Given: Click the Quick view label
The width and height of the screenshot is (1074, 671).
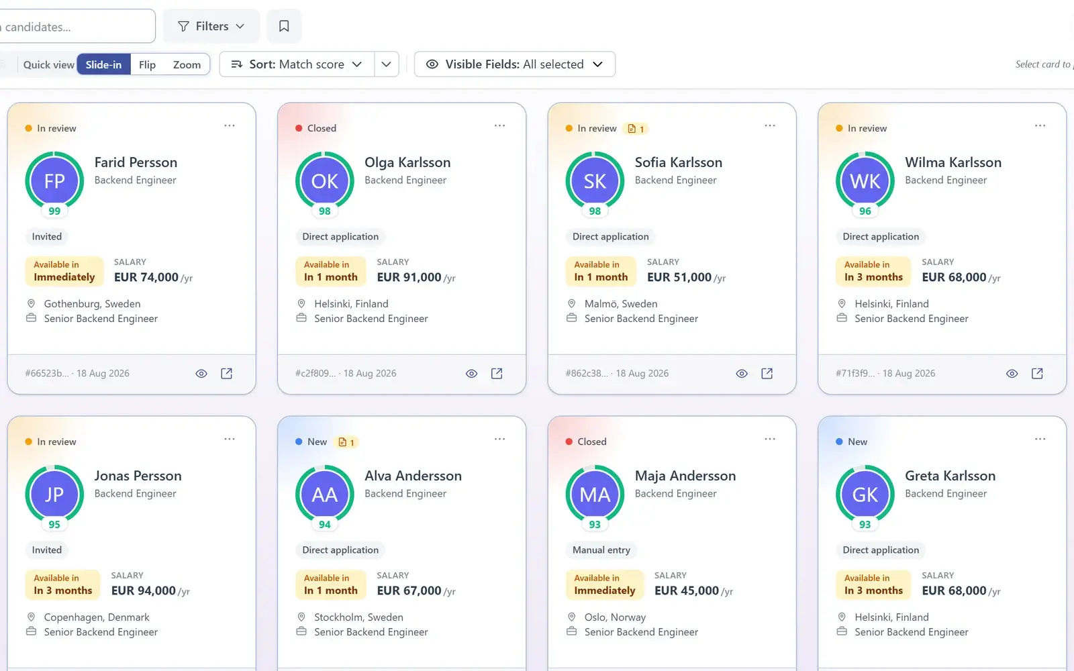Looking at the screenshot, I should (x=48, y=64).
